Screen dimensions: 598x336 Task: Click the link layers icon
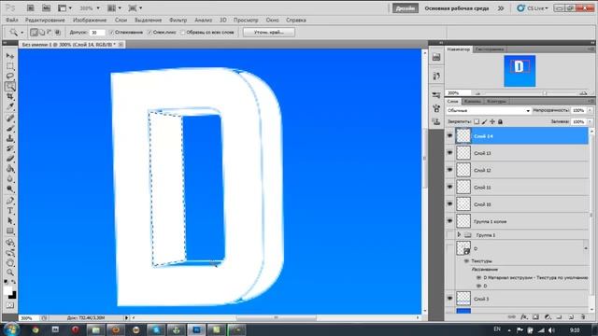pos(512,317)
